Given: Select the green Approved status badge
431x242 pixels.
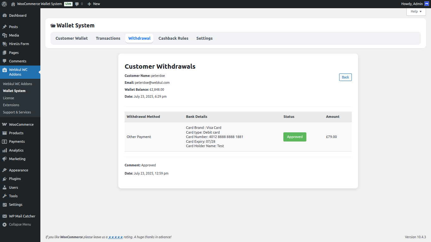Looking at the screenshot, I should [x=295, y=137].
